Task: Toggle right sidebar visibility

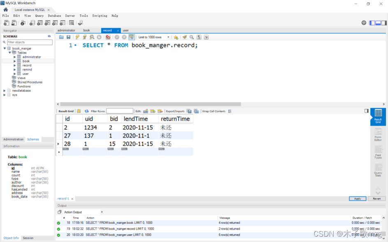Action: coord(384,23)
